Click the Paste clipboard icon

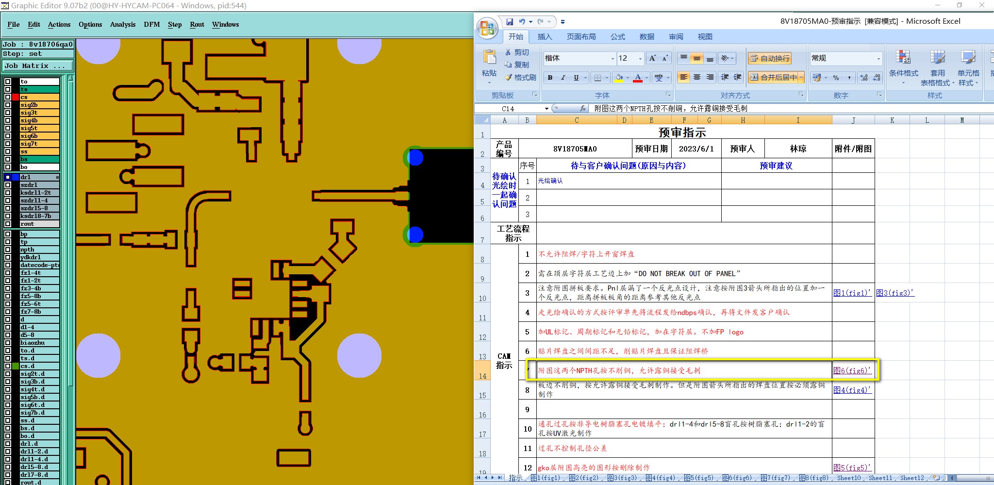[x=489, y=57]
